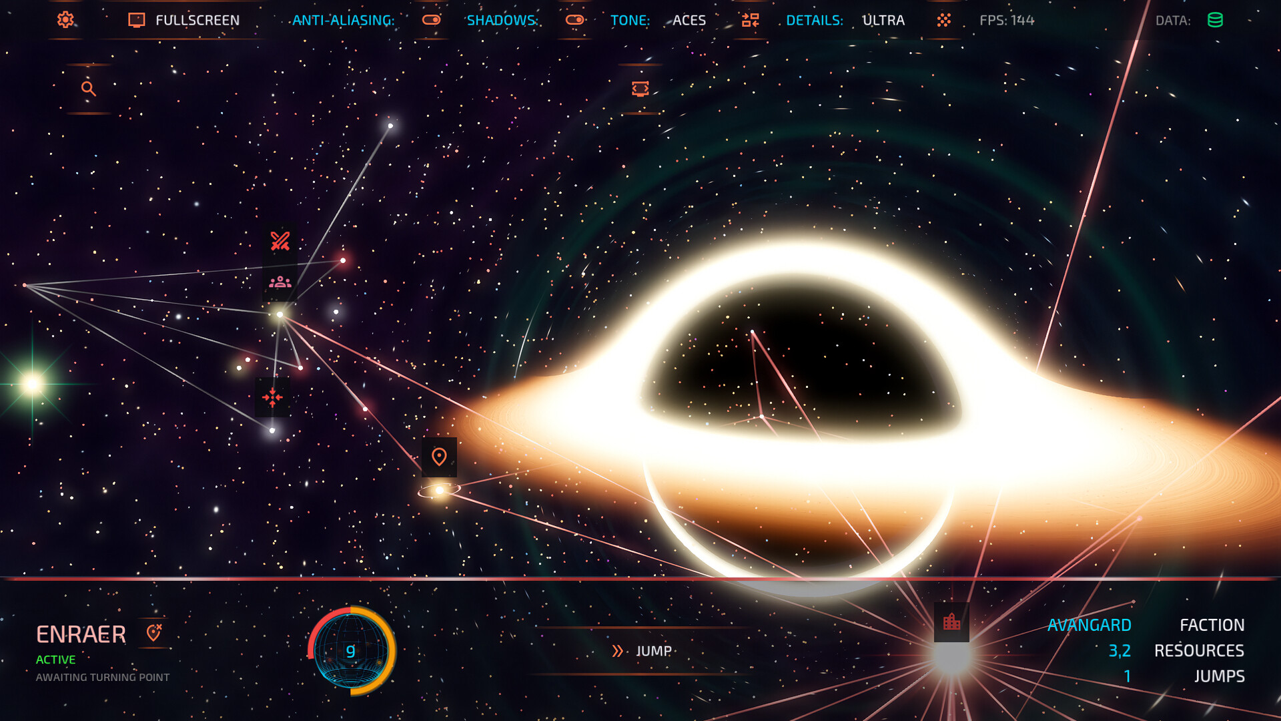
Task: Click the ANTI-ALIASING label
Action: click(343, 21)
